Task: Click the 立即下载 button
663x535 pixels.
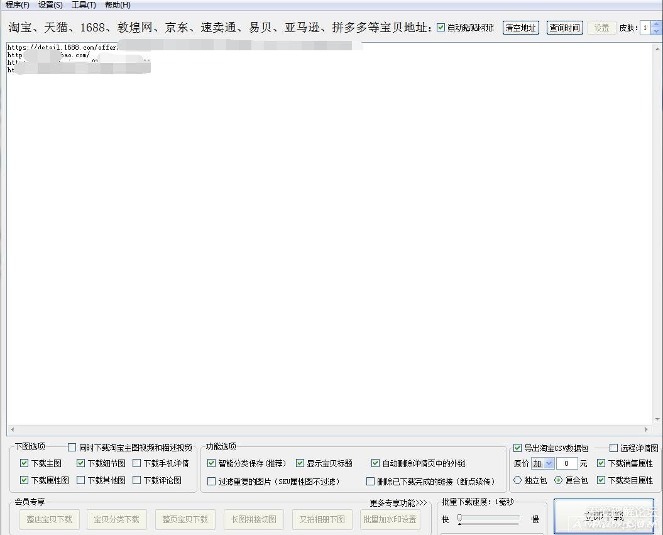Action: coord(603,517)
